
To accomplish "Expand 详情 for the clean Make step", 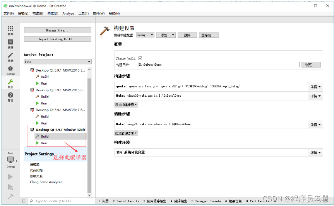I will tap(315, 124).
